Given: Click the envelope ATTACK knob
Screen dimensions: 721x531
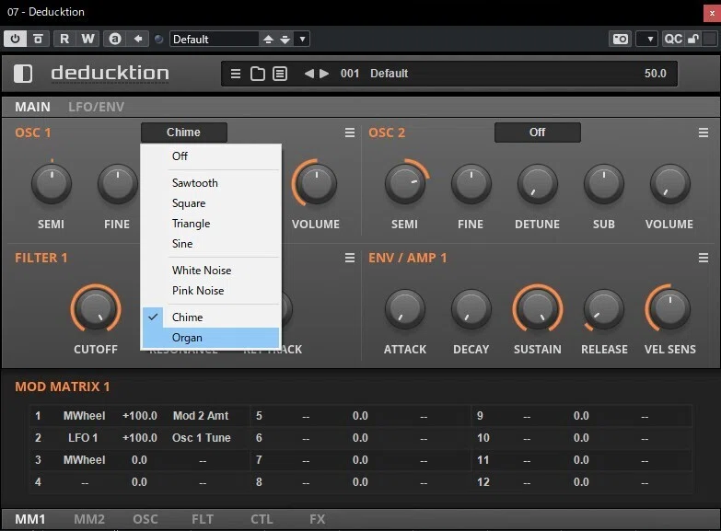Looking at the screenshot, I should point(405,308).
